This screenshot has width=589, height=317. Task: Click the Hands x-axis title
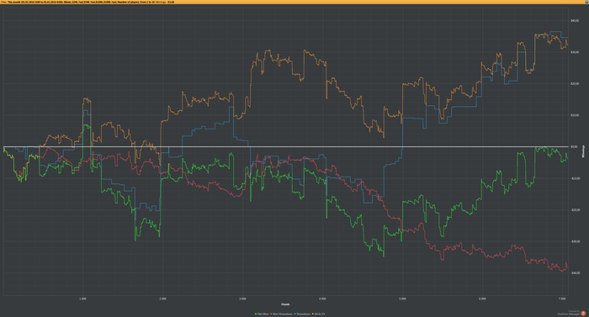point(285,304)
